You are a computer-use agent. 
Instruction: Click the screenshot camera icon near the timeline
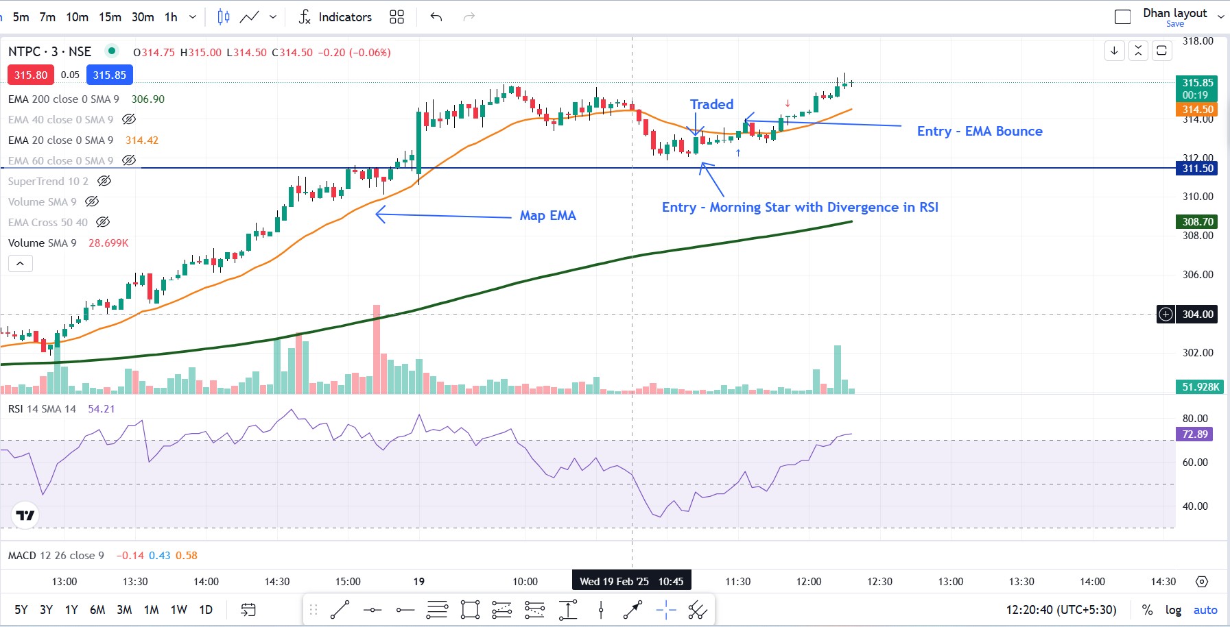1202,580
